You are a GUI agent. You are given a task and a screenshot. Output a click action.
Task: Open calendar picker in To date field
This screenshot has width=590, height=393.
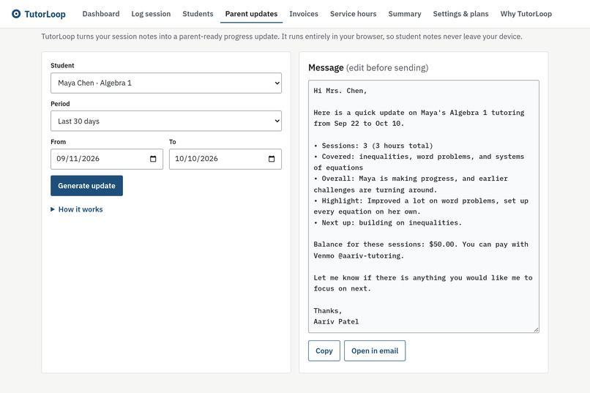coord(272,159)
